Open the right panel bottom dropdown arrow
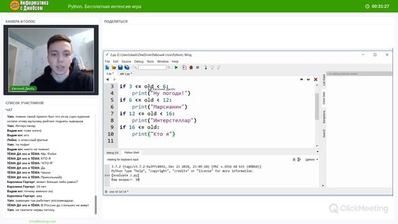This screenshot has width=398, height=224. tap(323, 185)
